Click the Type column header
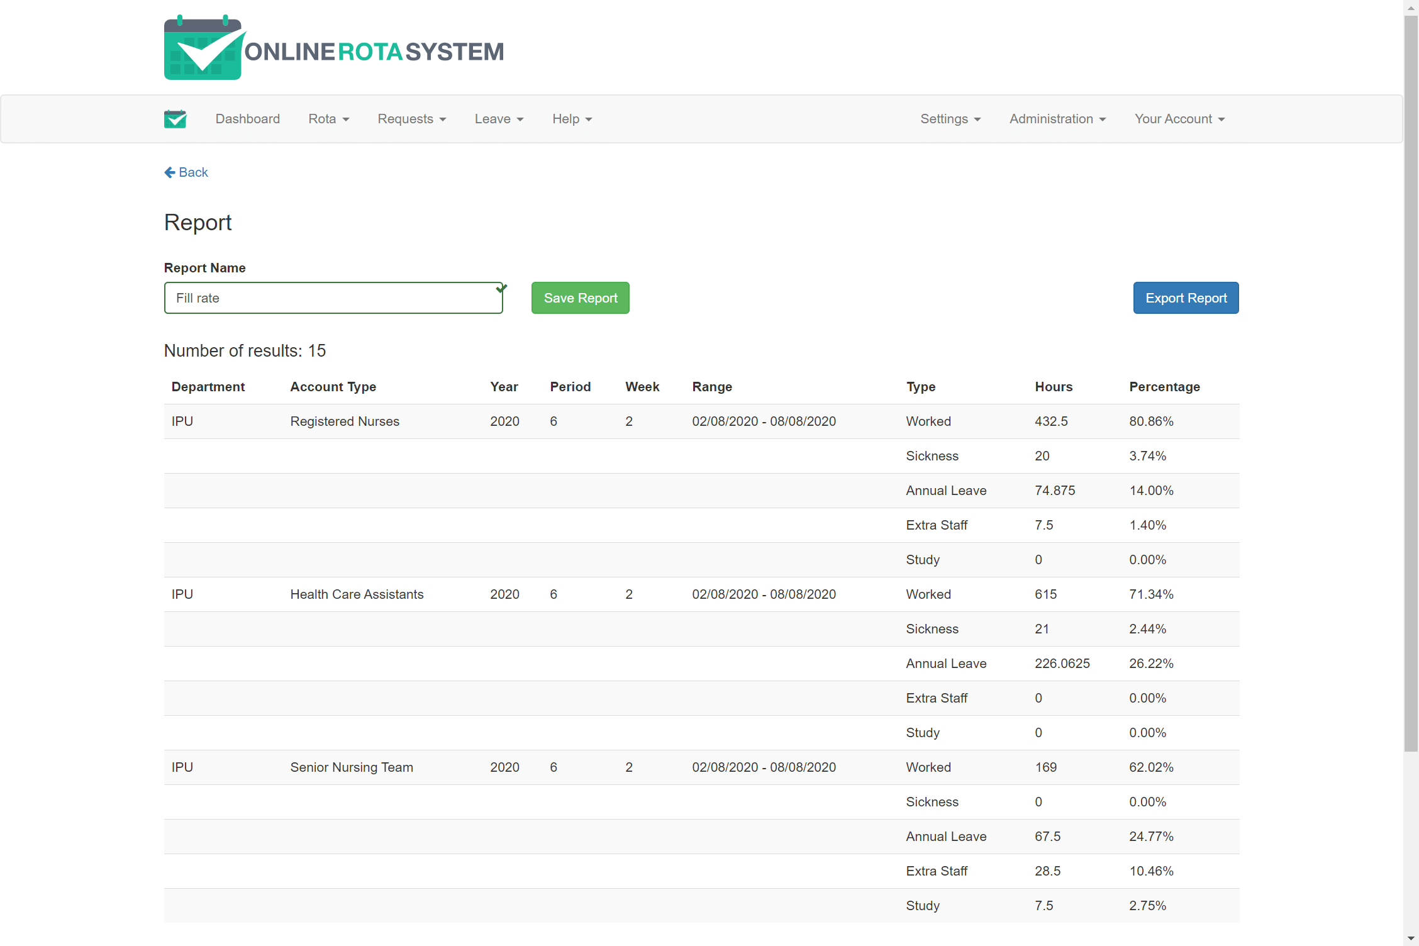1419x946 pixels. point(921,387)
